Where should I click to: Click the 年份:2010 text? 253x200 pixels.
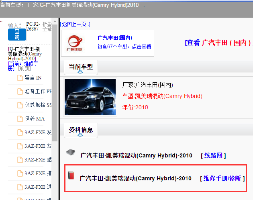[x=135, y=107]
